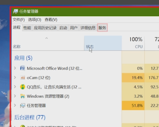Viewport: 159px width, 127px height.
Task: Expand the Microsoft Office Word process
Action: click(15, 68)
